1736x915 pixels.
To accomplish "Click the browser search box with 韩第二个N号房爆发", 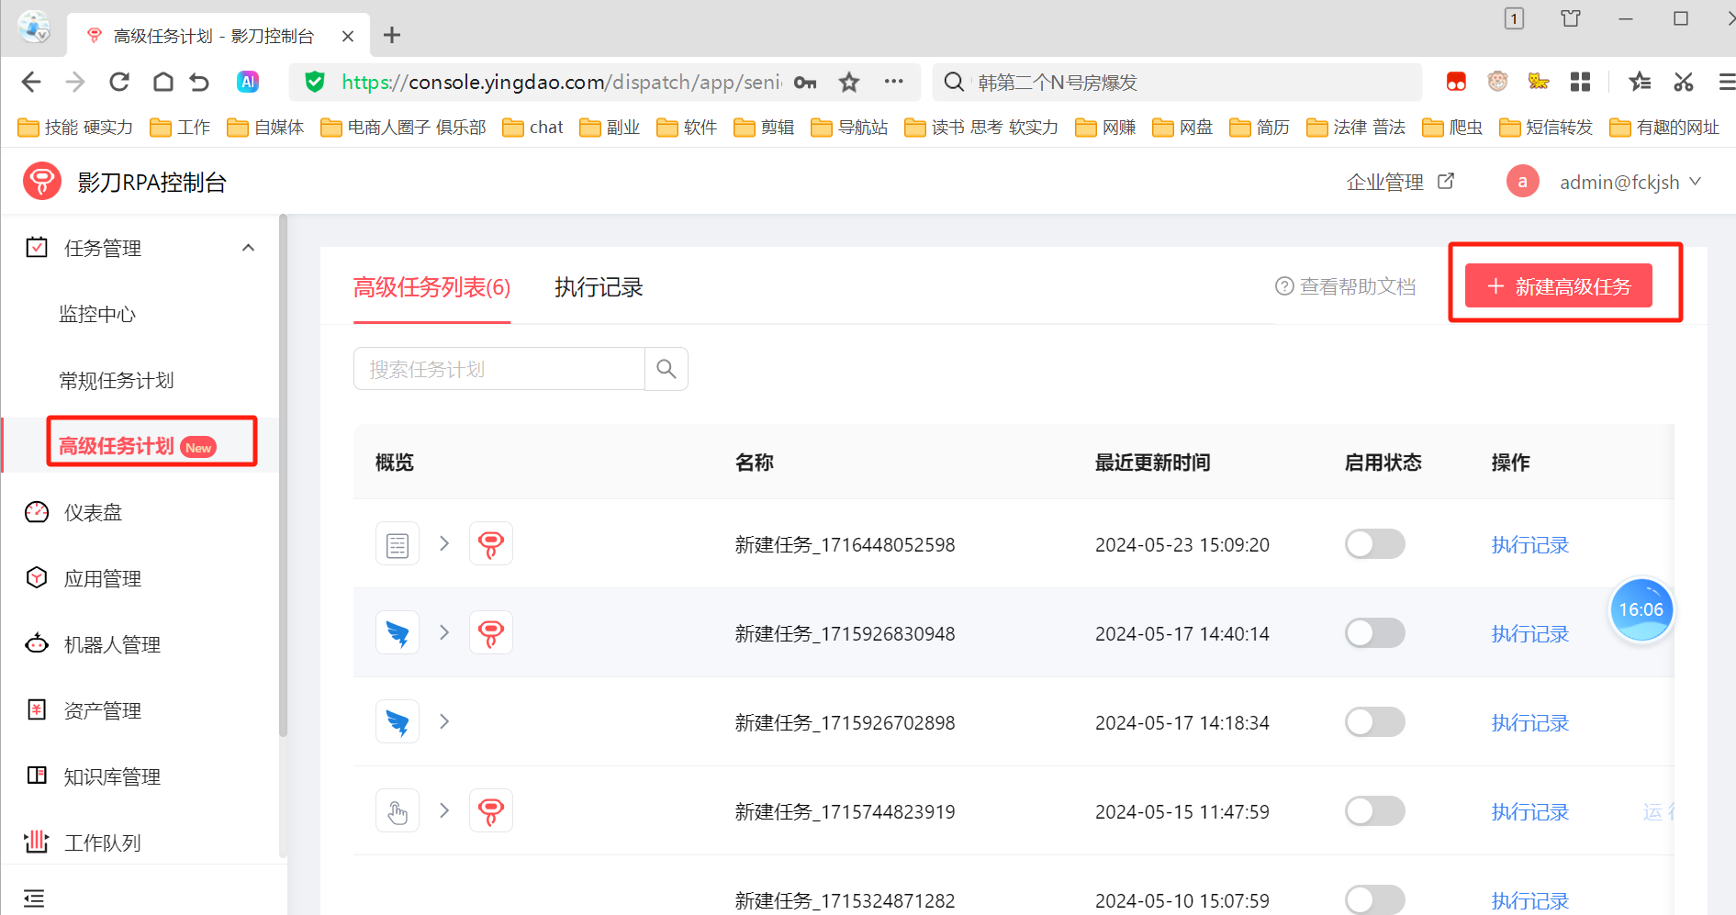I will click(x=1178, y=83).
